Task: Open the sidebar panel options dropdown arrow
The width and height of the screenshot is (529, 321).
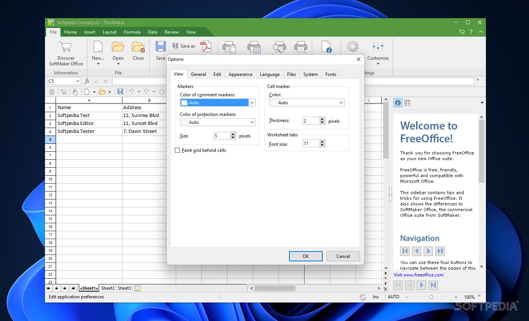Action: pos(482,103)
